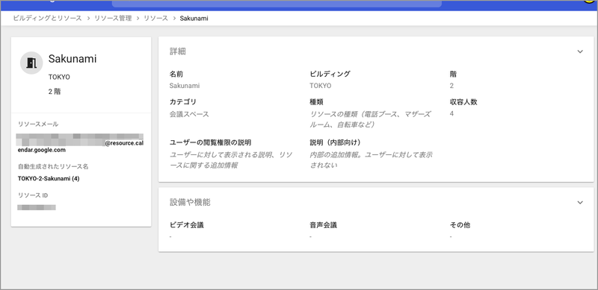Screen dimensions: 598x290
Task: Click the Sakunami breadcrumb item
Action: 194,18
